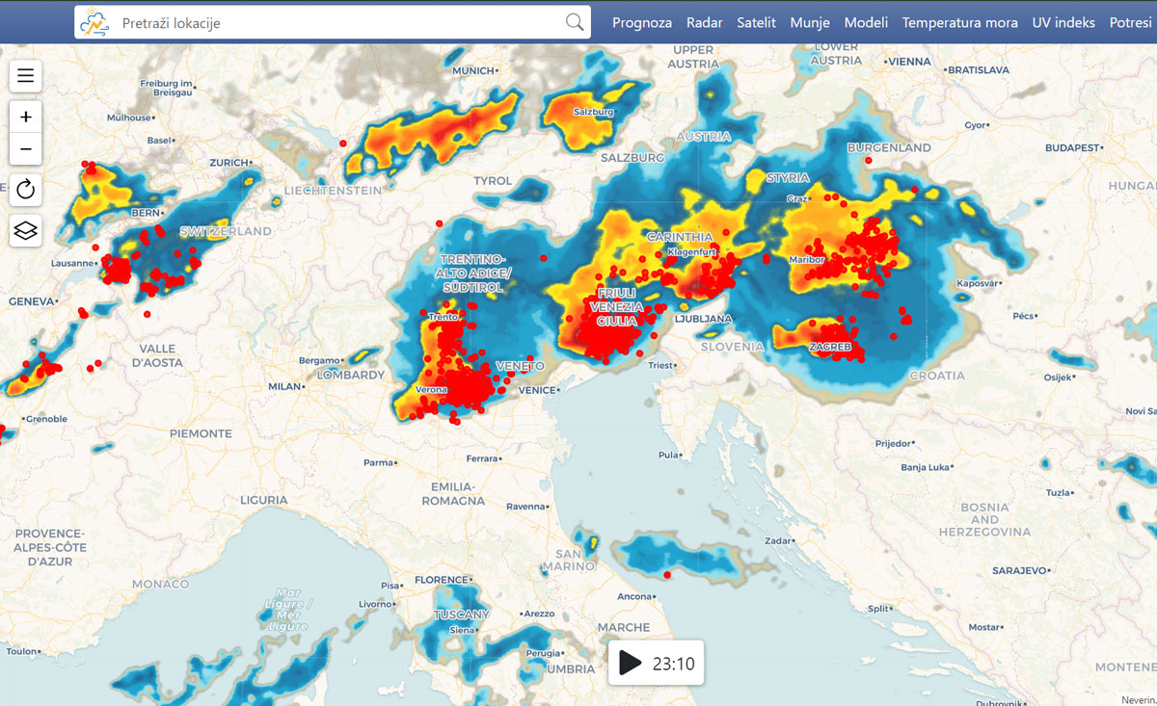This screenshot has width=1157, height=706.
Task: Click the 23:10 timestamp label
Action: coord(673,664)
